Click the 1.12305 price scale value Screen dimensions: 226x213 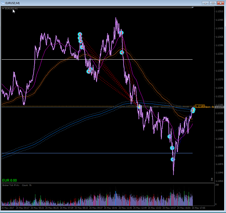pos(219,71)
